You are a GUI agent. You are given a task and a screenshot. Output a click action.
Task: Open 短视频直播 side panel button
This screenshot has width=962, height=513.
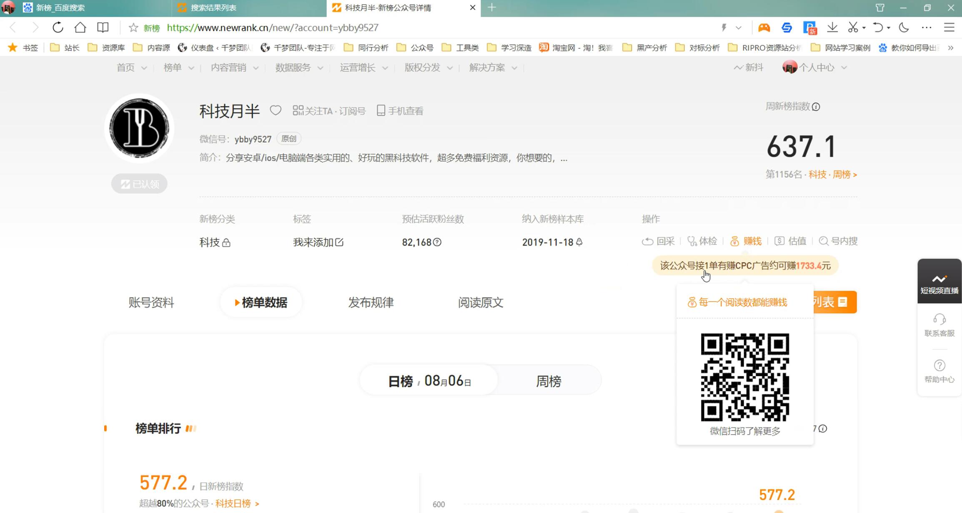[x=939, y=281]
